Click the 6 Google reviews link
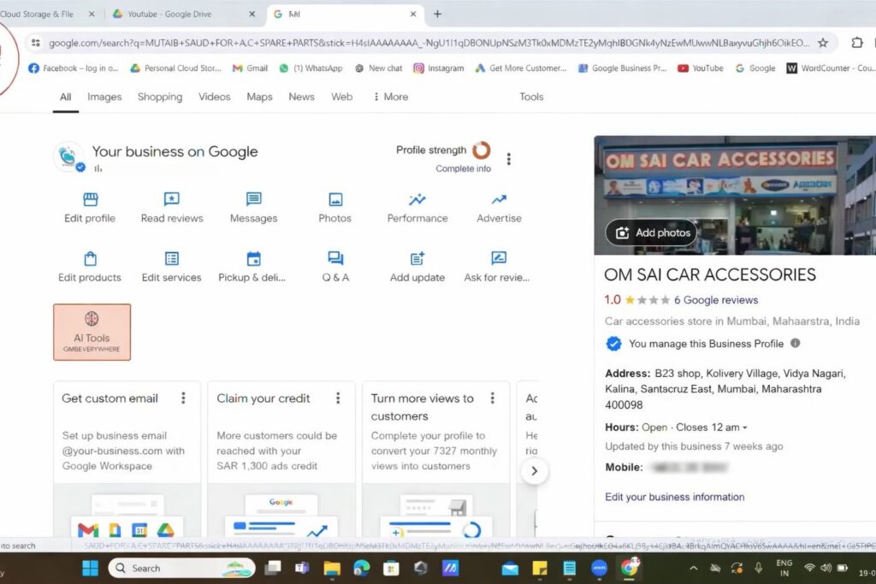876x584 pixels. [x=716, y=300]
